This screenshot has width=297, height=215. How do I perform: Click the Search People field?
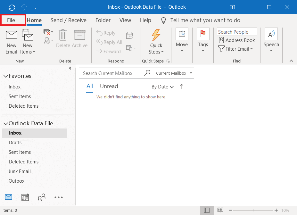(x=237, y=32)
